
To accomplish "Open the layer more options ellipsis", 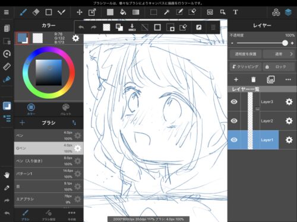I will tap(288, 79).
